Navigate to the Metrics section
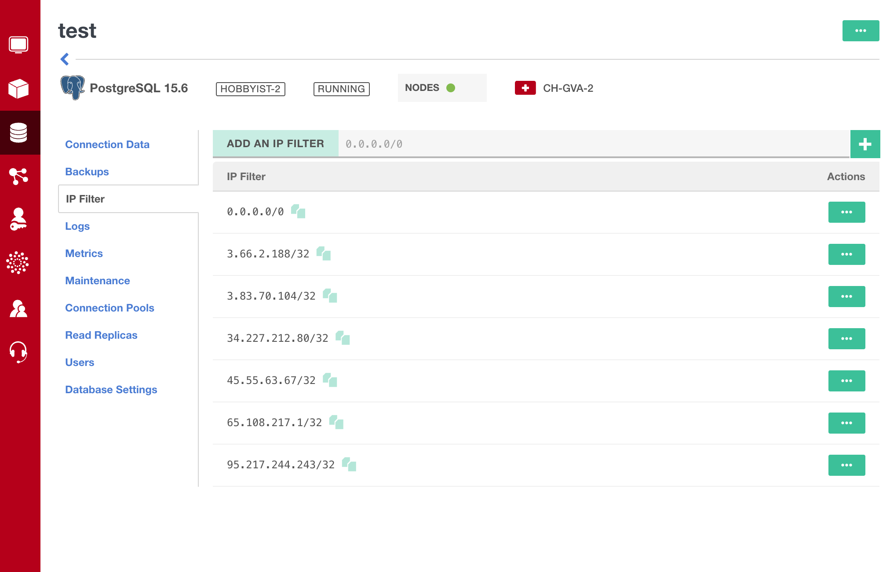This screenshot has width=890, height=572. coord(84,253)
